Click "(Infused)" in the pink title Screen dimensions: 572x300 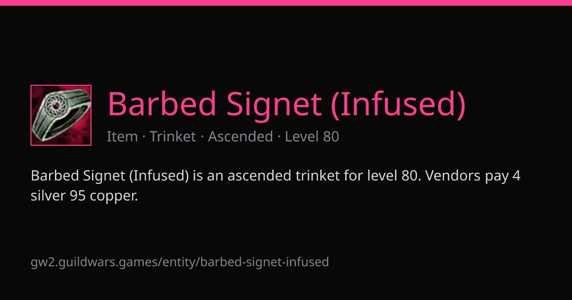[x=398, y=104]
